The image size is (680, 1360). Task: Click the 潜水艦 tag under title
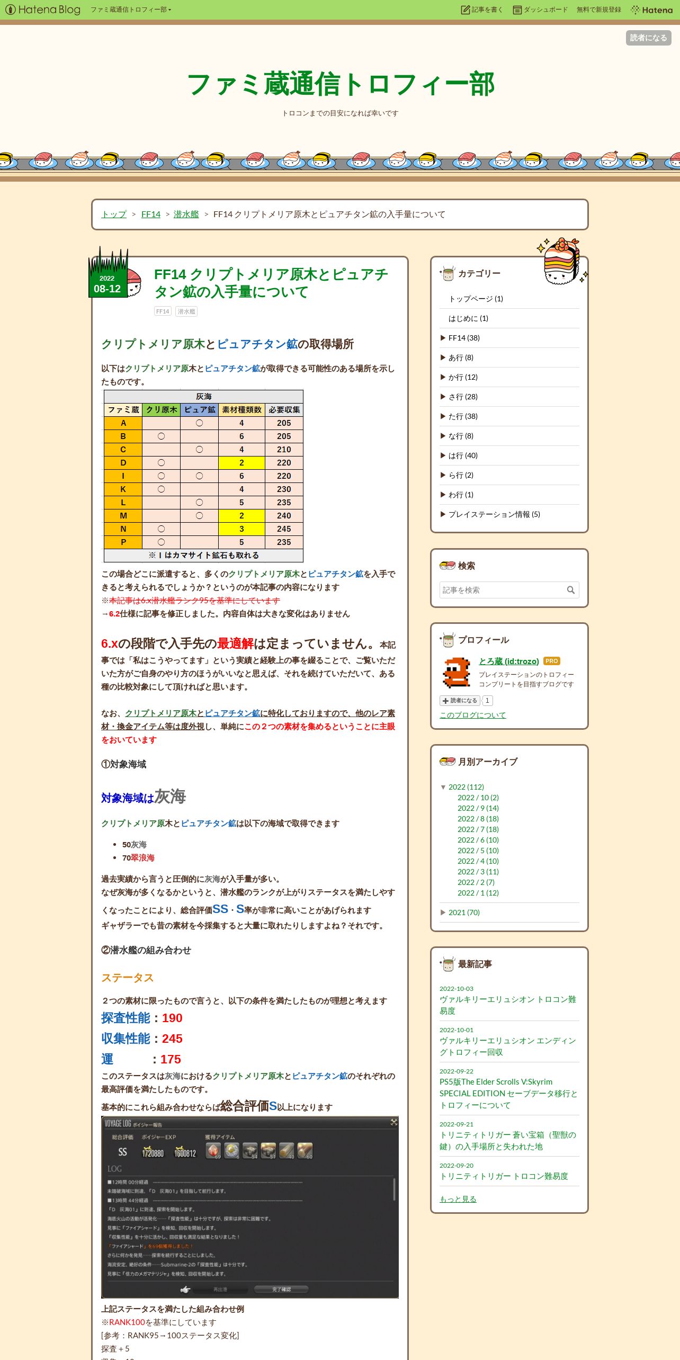[186, 311]
